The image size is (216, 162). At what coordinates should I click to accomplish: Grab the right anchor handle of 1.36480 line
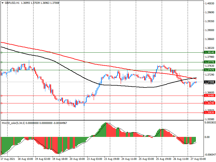(x=203, y=96)
